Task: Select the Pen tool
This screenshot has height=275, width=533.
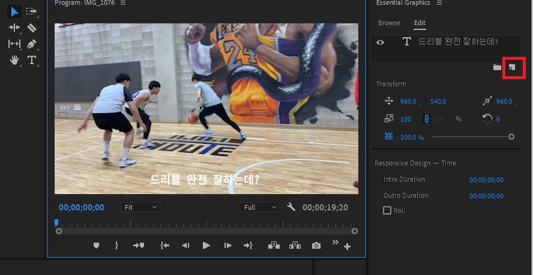Action: 32,44
